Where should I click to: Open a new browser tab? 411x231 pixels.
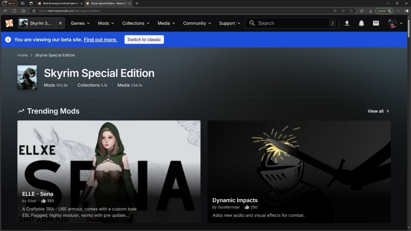[x=137, y=3]
